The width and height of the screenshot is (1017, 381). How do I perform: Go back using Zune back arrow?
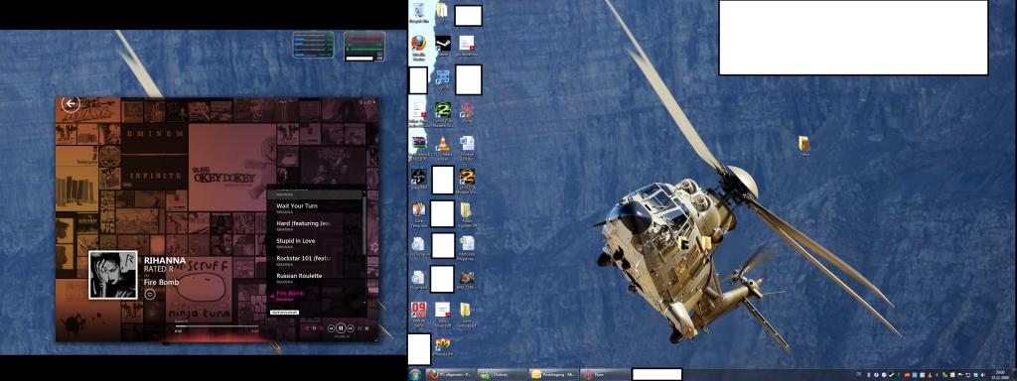pyautogui.click(x=71, y=103)
